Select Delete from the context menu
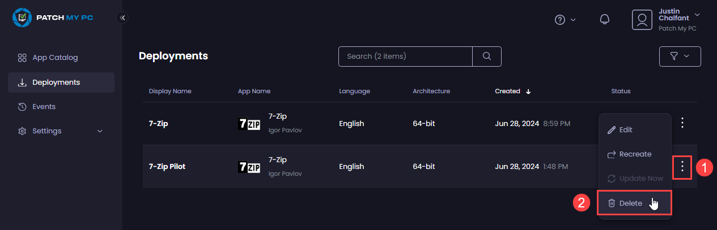Viewport: 717px width, 230px height. pyautogui.click(x=630, y=203)
